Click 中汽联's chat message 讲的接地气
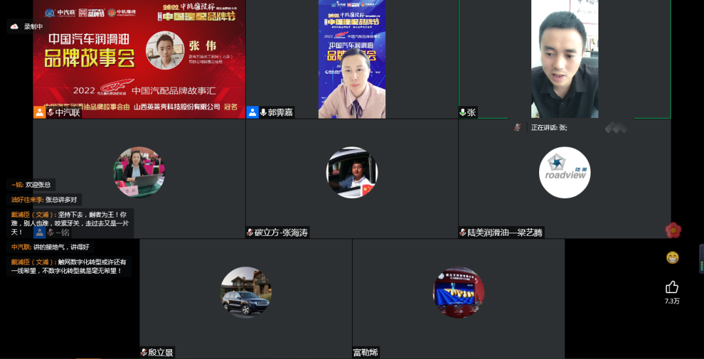704x359 pixels. (50, 247)
